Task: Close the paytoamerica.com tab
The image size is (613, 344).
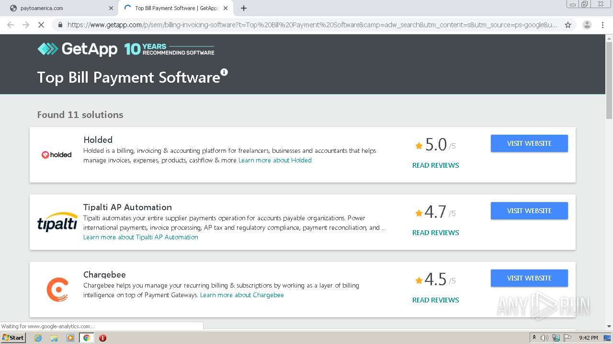Action: tap(111, 8)
